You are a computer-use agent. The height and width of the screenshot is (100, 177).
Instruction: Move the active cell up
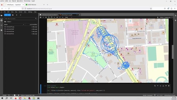158,86
